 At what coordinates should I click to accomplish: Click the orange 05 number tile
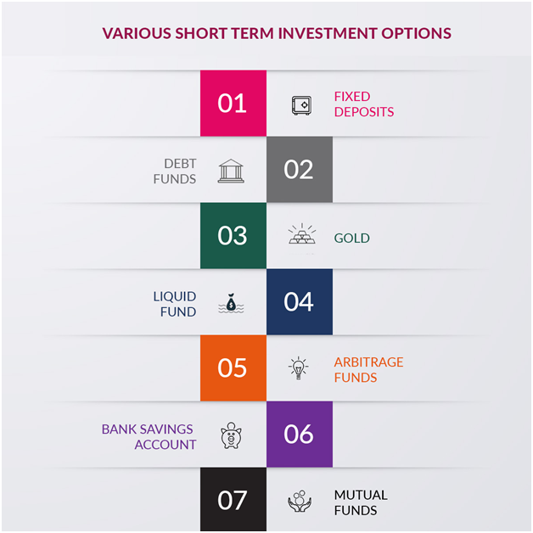coord(233,367)
